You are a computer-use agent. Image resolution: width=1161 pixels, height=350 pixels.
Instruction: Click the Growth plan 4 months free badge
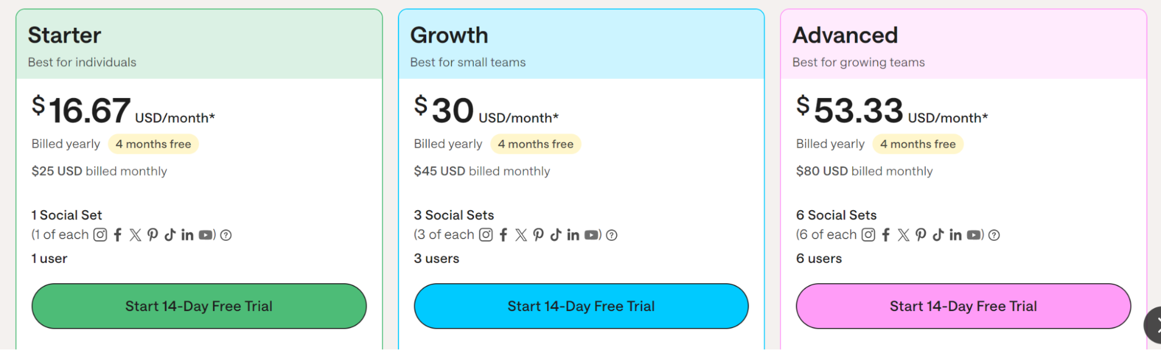535,144
